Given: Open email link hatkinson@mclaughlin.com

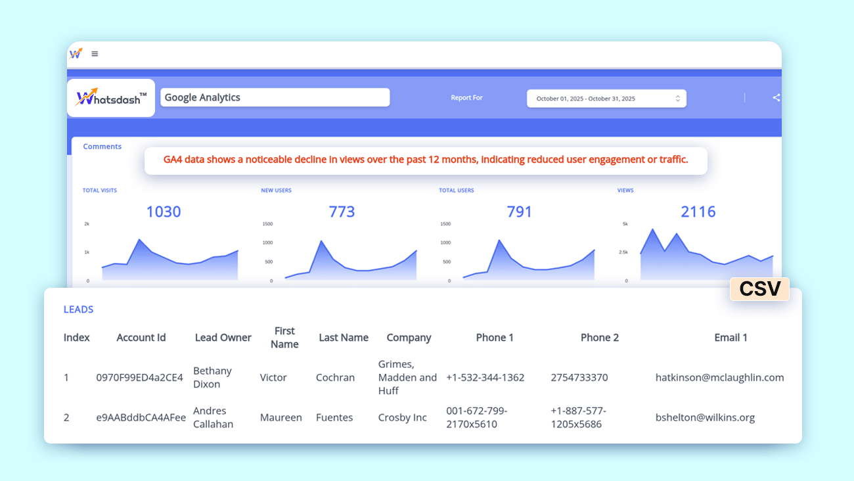Looking at the screenshot, I should [x=720, y=377].
